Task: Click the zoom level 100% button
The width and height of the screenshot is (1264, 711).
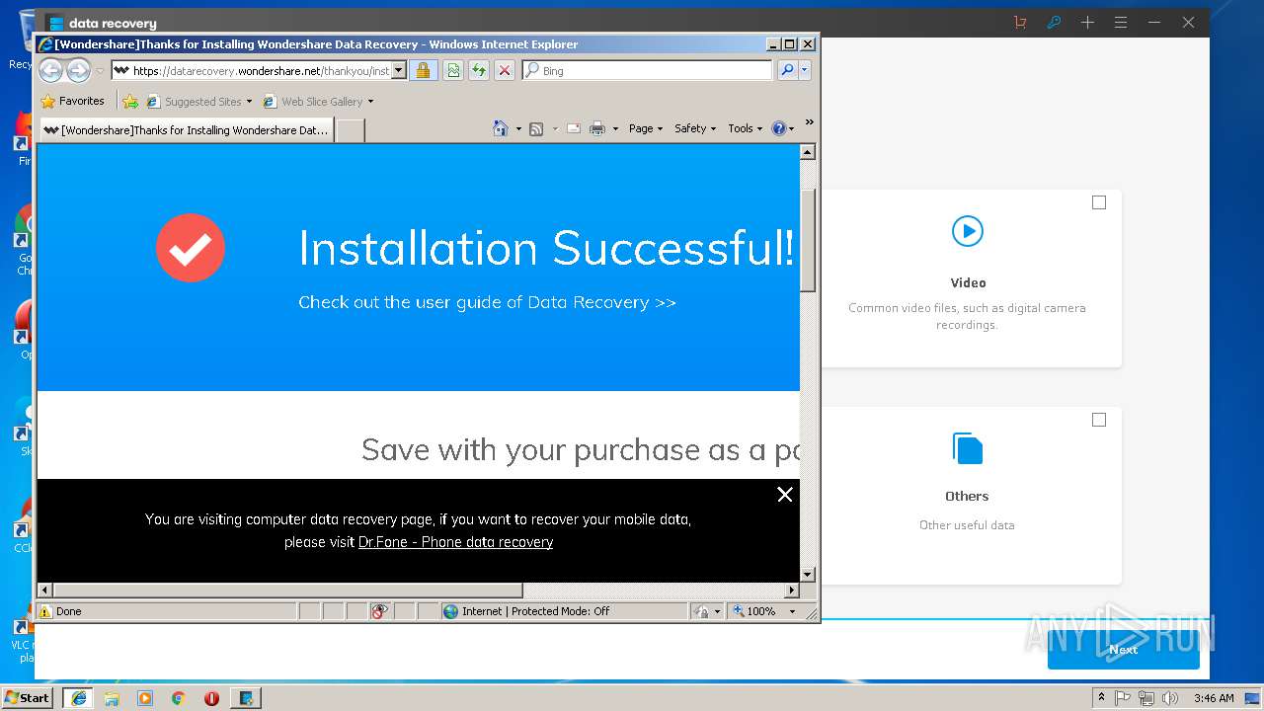Action: click(753, 611)
